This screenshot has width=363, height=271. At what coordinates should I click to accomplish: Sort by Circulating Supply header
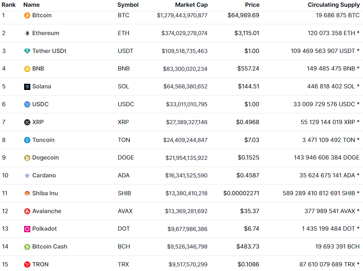click(x=334, y=5)
